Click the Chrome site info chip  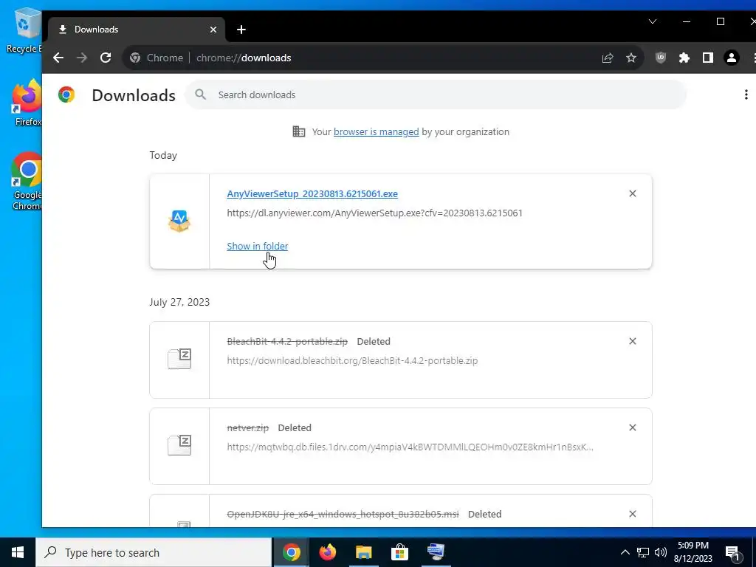[157, 58]
